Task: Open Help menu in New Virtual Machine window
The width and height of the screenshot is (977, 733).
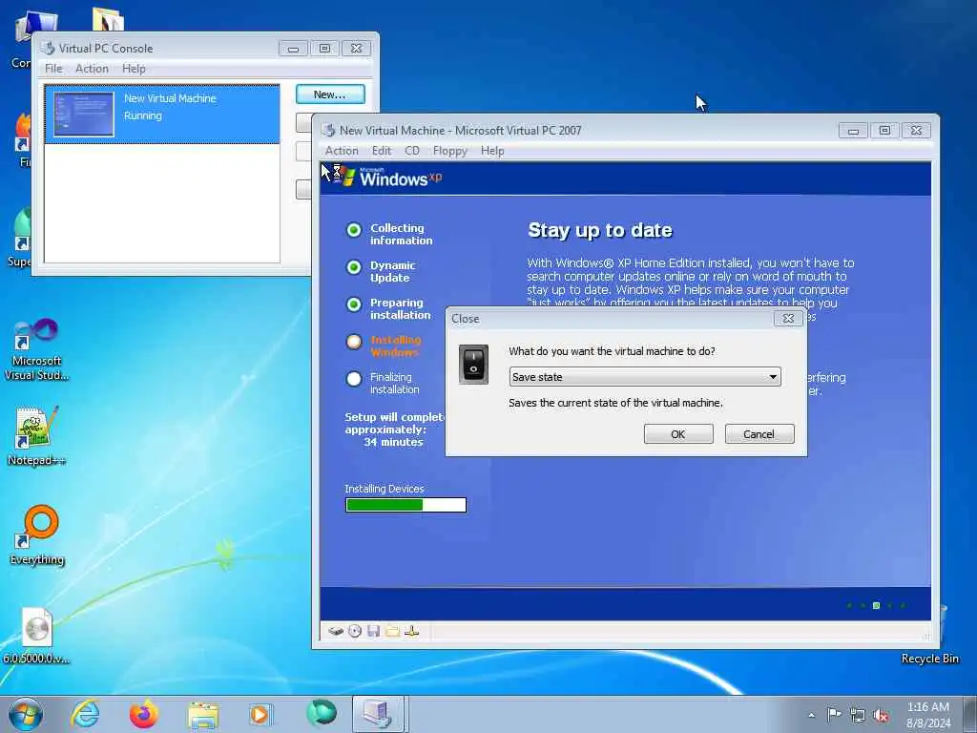Action: pos(492,151)
